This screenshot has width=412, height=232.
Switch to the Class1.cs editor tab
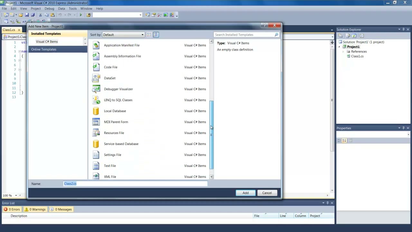9,30
